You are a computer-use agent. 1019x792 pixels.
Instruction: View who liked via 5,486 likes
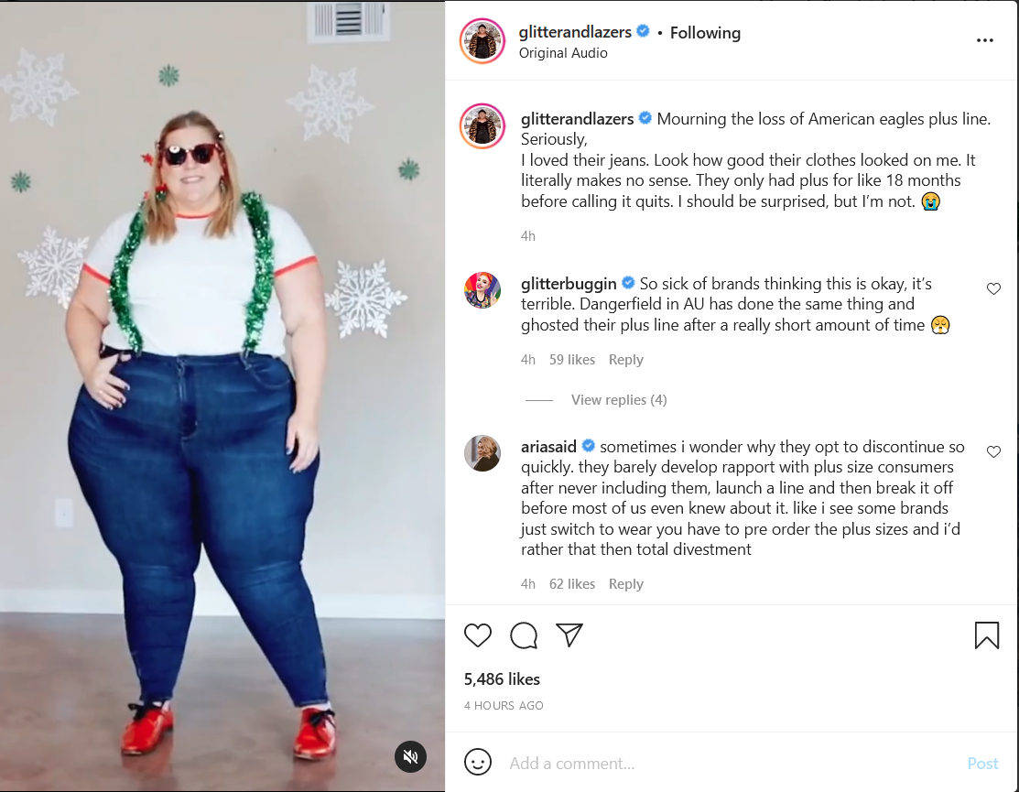(502, 679)
